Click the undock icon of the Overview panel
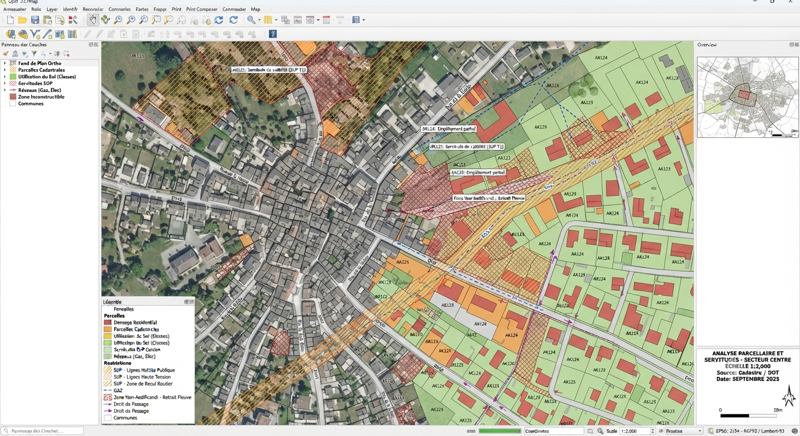This screenshot has width=800, height=436. click(x=791, y=44)
